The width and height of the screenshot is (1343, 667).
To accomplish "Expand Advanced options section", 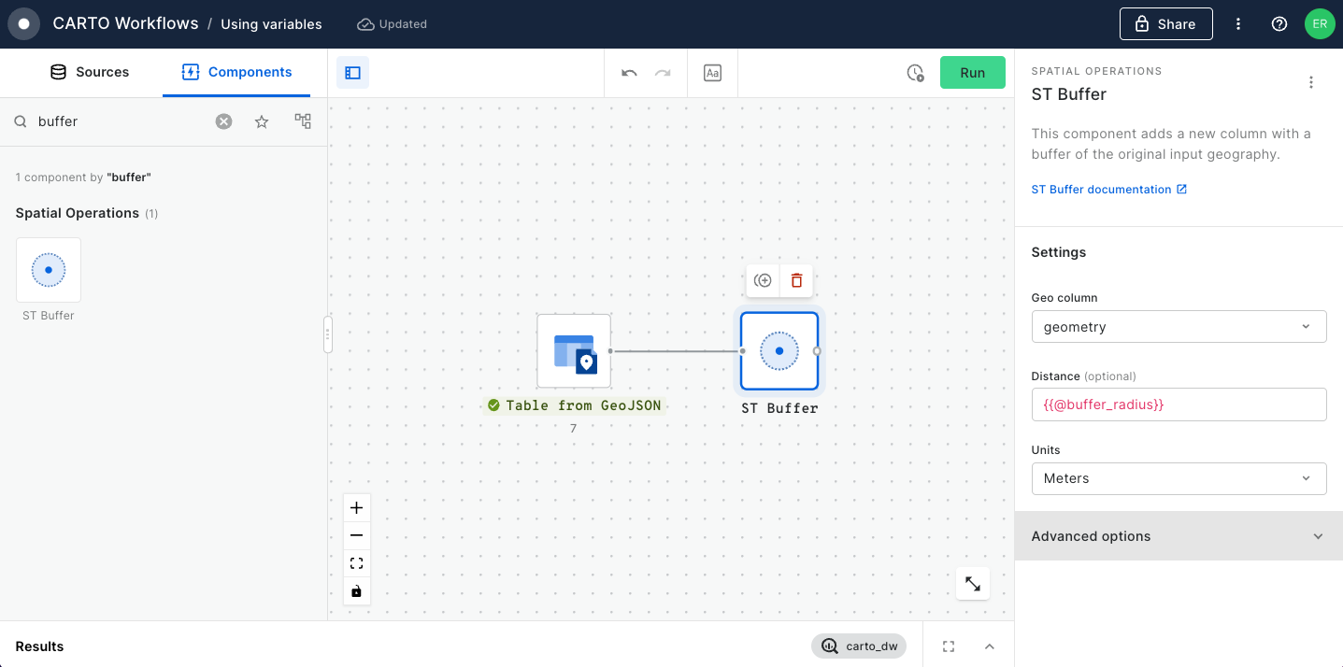I will point(1178,536).
